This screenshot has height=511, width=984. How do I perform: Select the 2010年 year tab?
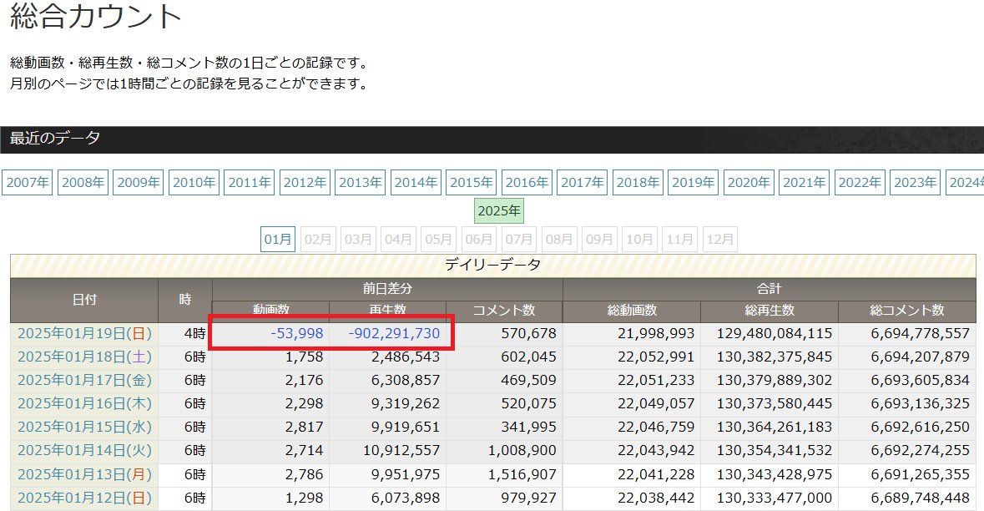click(x=194, y=183)
